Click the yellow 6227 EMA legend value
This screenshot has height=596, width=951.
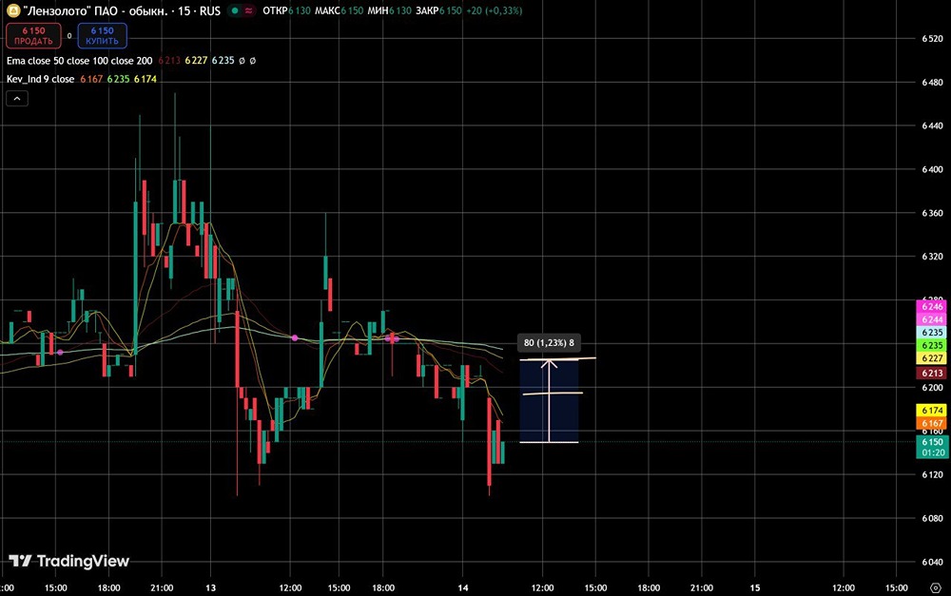[x=196, y=61]
